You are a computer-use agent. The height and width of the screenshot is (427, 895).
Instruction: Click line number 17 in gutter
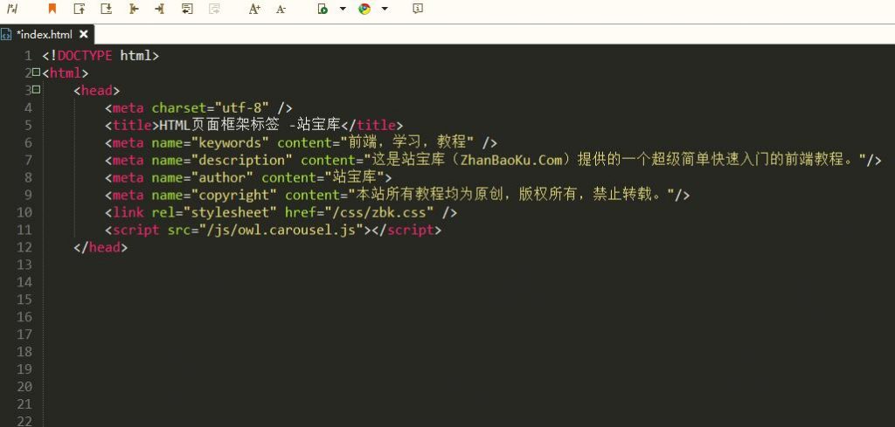pyautogui.click(x=24, y=334)
